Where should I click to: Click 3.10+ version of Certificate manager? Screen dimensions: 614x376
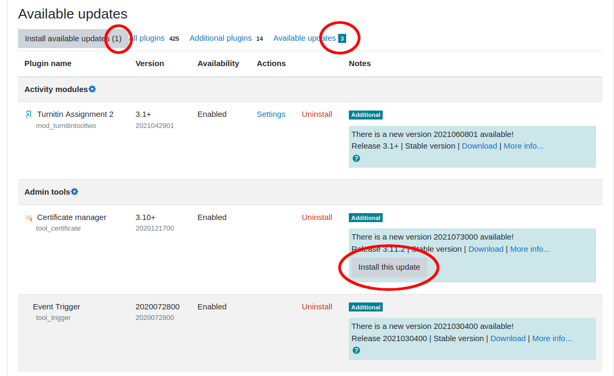145,217
